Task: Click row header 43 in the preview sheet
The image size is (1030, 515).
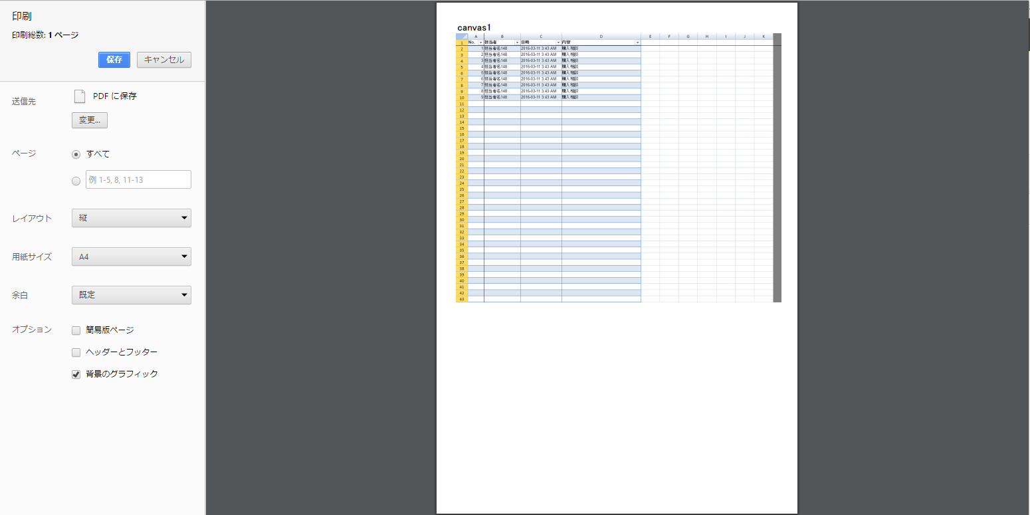Action: coord(462,299)
